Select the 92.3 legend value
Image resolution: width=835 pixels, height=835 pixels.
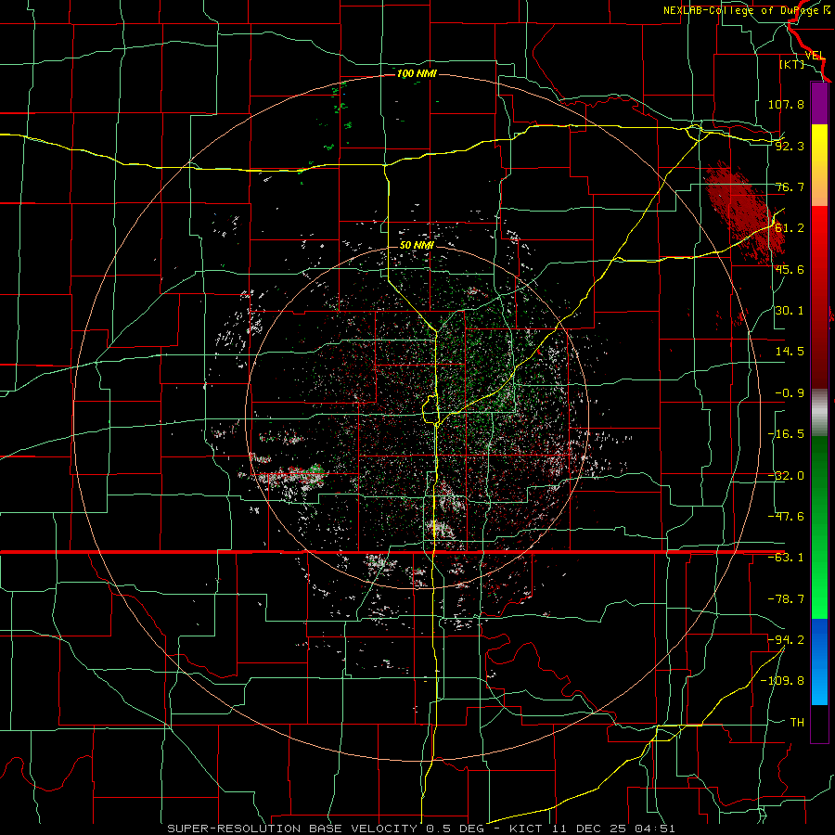point(790,146)
